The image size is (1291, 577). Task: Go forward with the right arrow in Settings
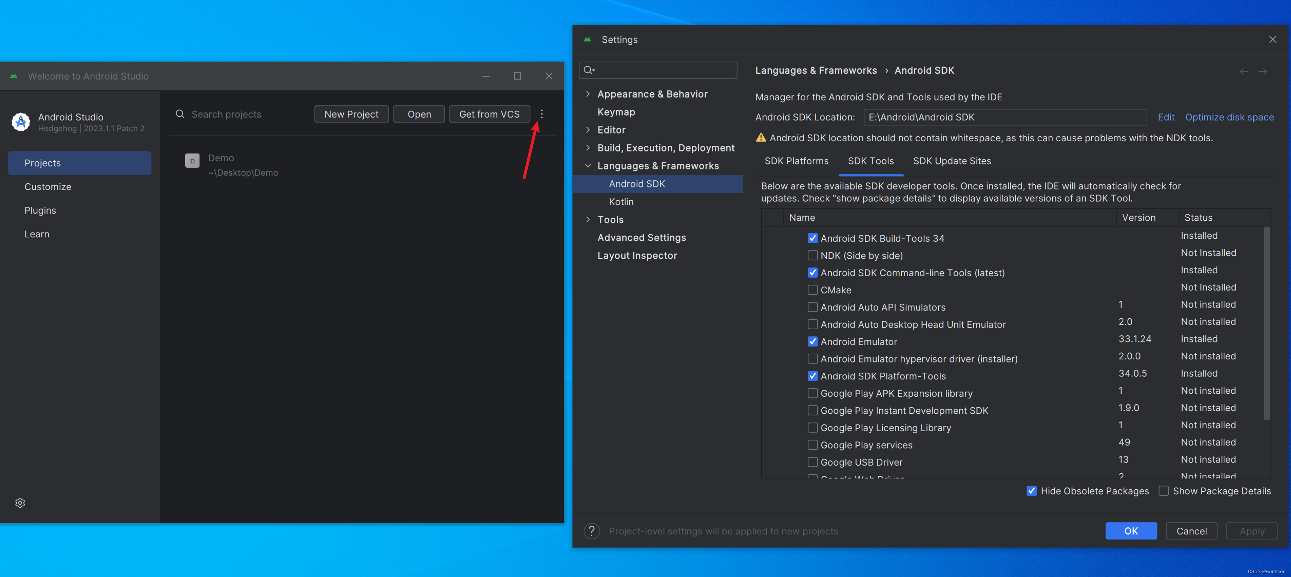[1262, 72]
